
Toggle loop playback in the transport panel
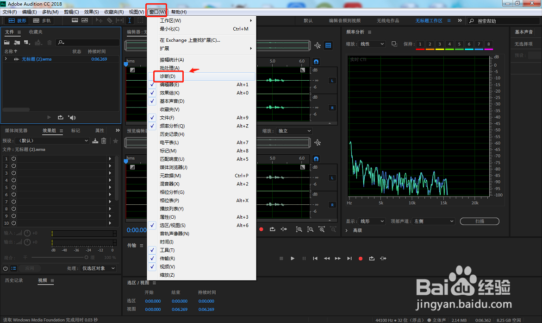[372, 259]
